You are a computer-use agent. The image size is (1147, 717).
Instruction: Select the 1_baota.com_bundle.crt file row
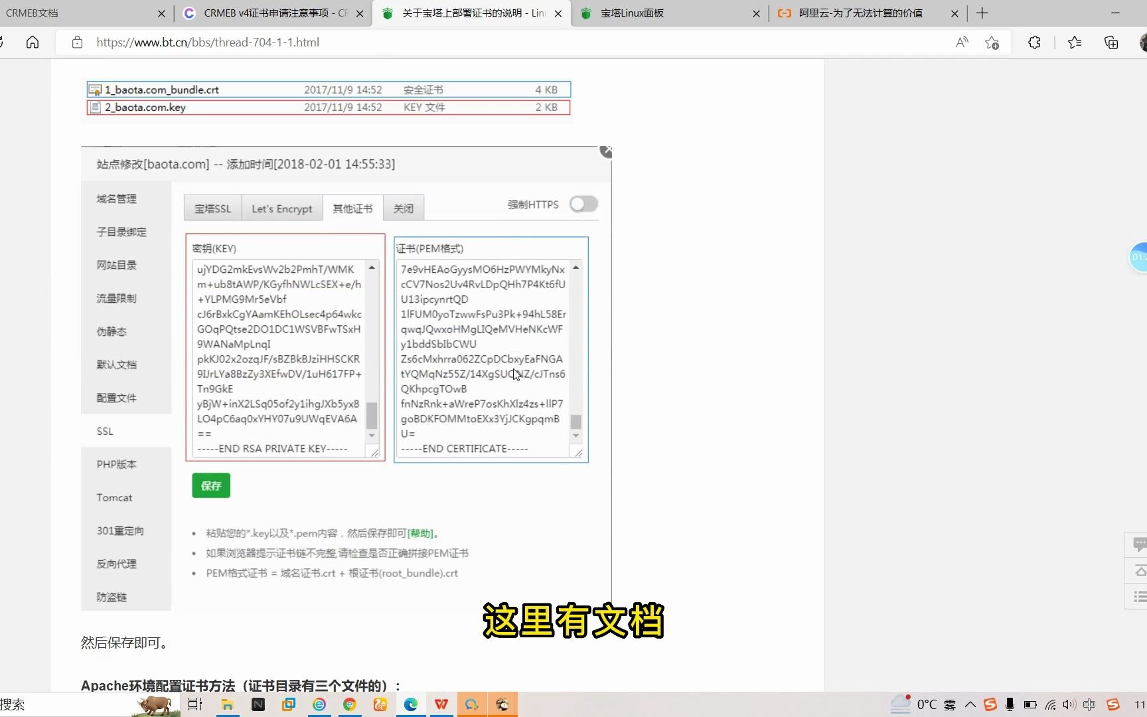(x=329, y=90)
